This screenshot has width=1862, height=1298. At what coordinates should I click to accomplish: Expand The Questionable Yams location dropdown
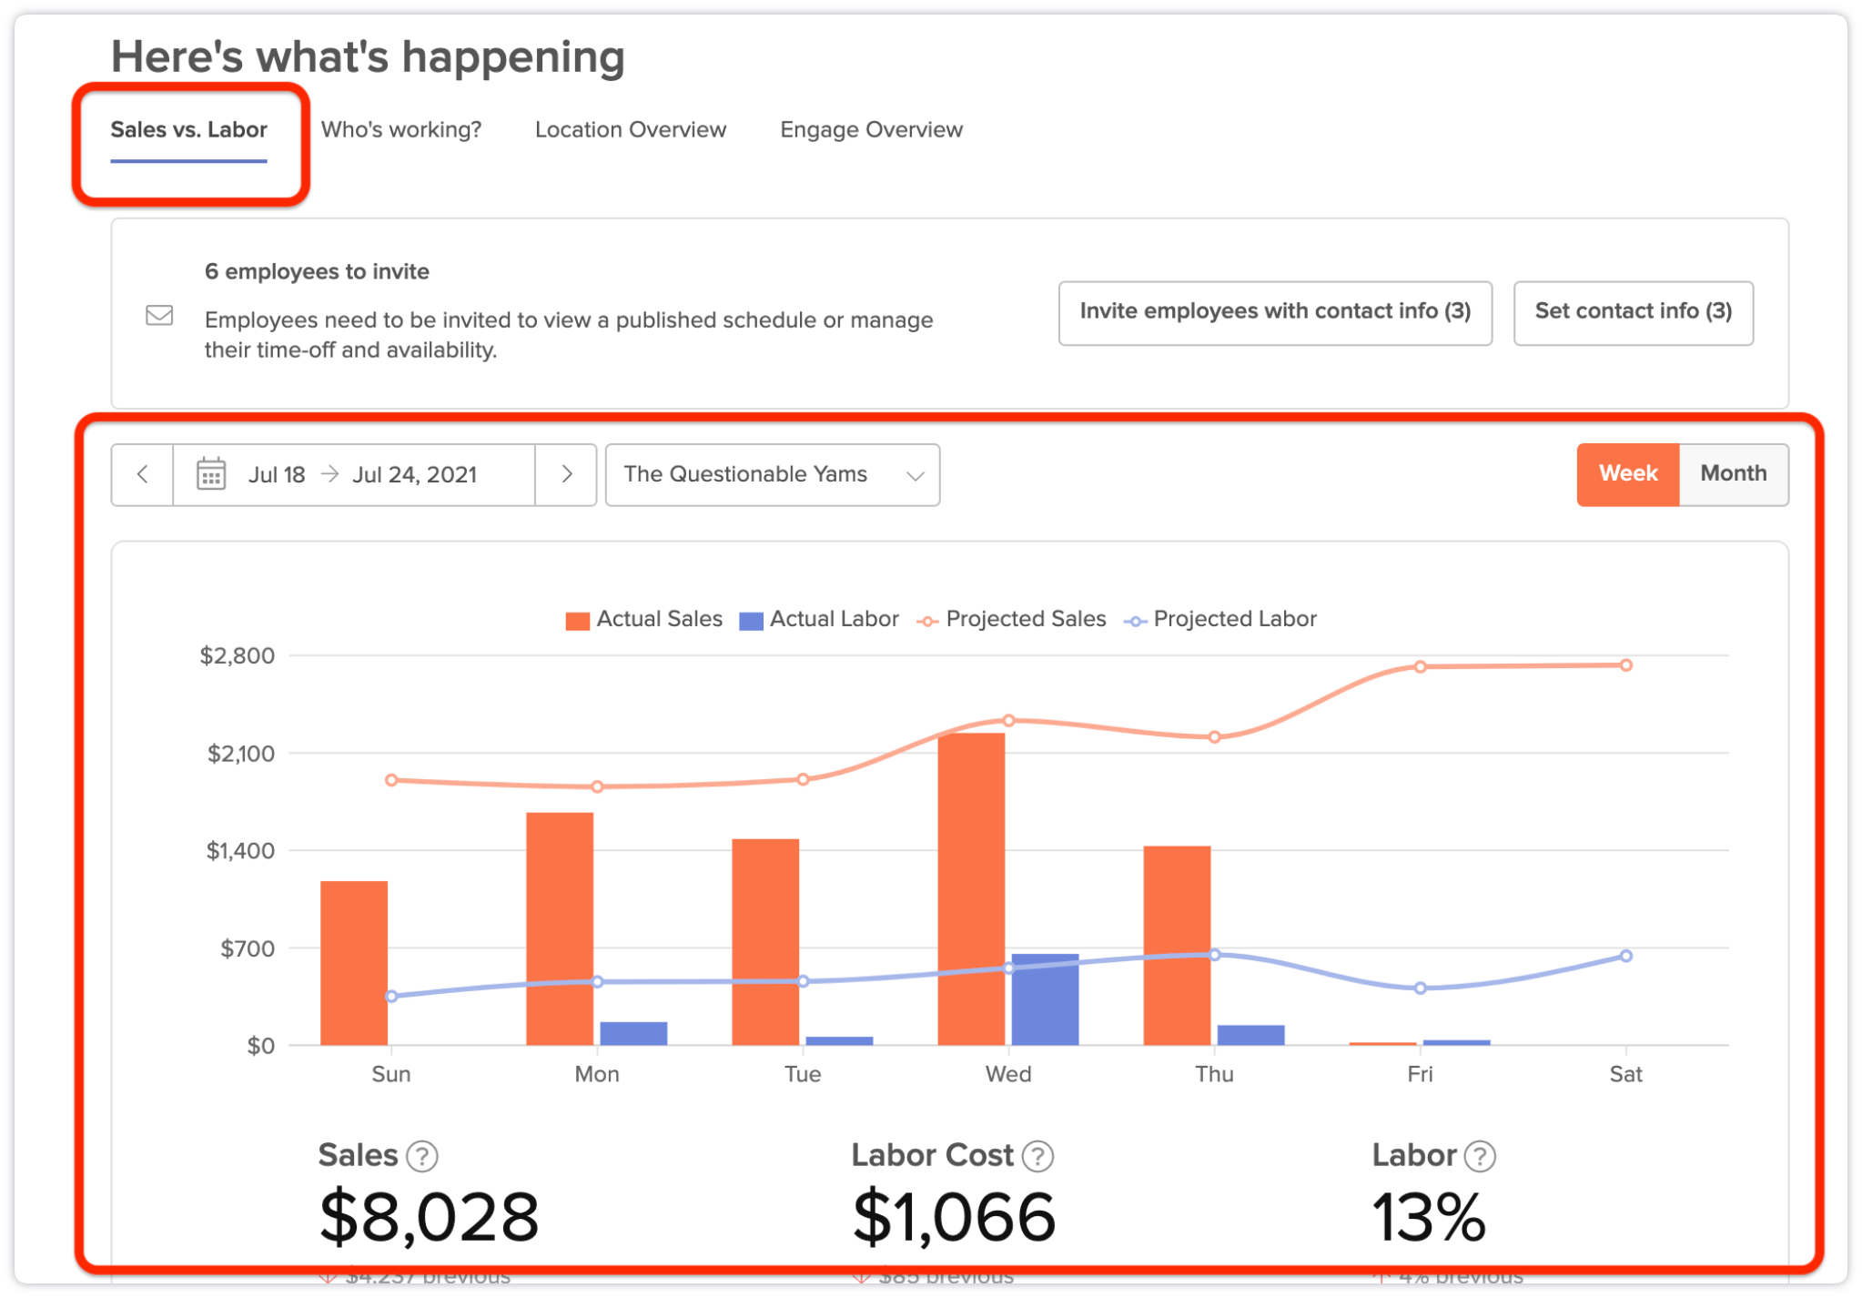point(772,474)
